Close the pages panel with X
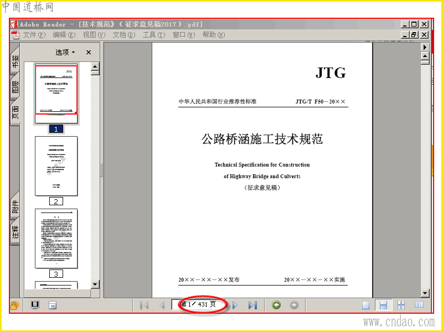The image size is (443, 332). pos(89,52)
